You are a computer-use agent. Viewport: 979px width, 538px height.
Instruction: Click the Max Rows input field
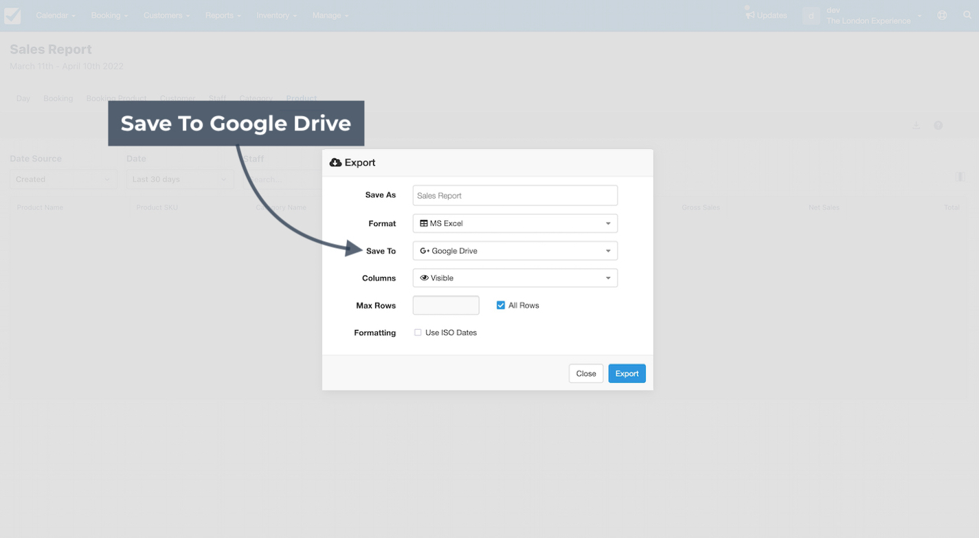coord(446,305)
